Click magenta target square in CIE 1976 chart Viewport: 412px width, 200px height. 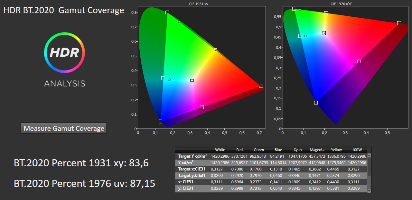click(359, 61)
